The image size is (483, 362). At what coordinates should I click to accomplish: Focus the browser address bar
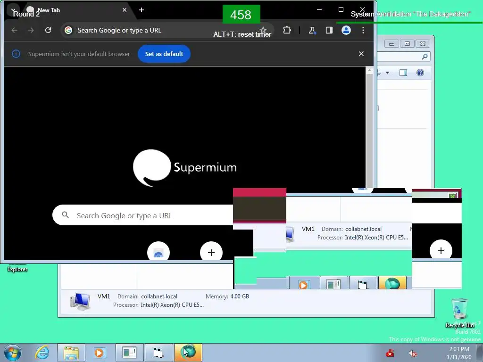pos(167,30)
